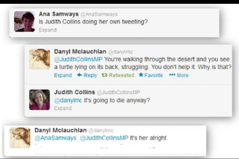Open the Judith Collins name link
239x159 pixels.
pos(75,92)
